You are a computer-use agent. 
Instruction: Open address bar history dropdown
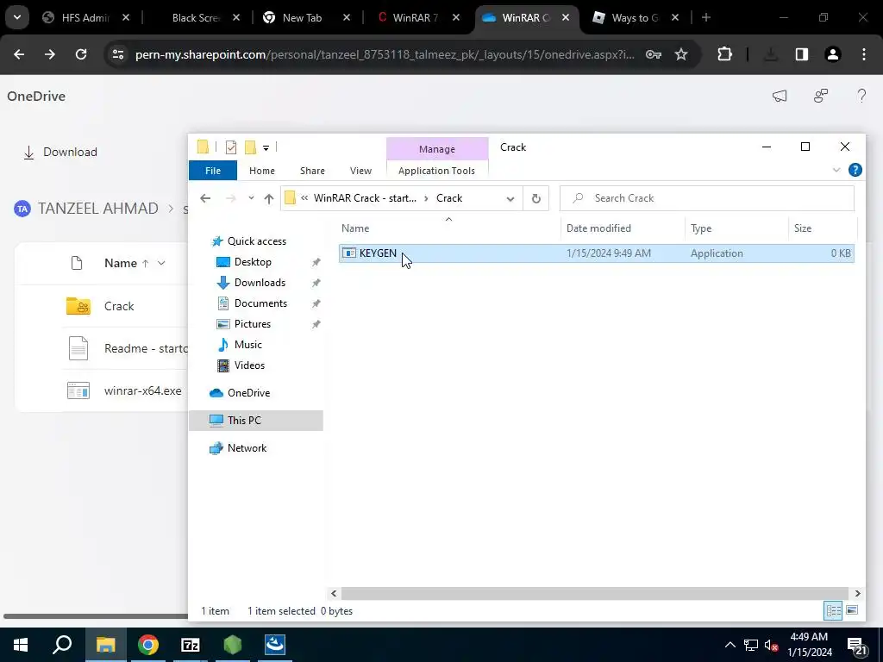(x=510, y=198)
